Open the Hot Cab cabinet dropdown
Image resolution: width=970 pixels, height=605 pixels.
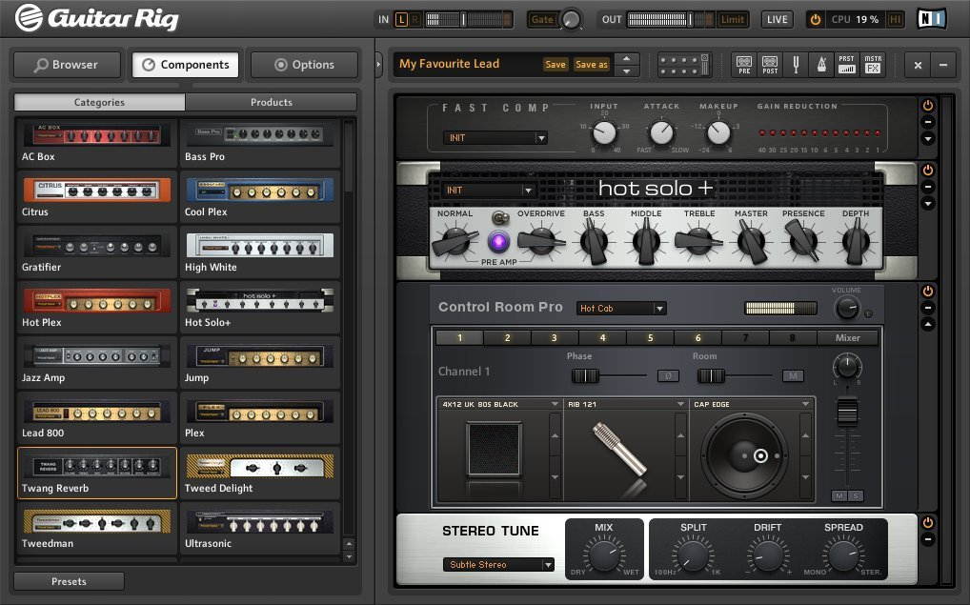coord(620,308)
